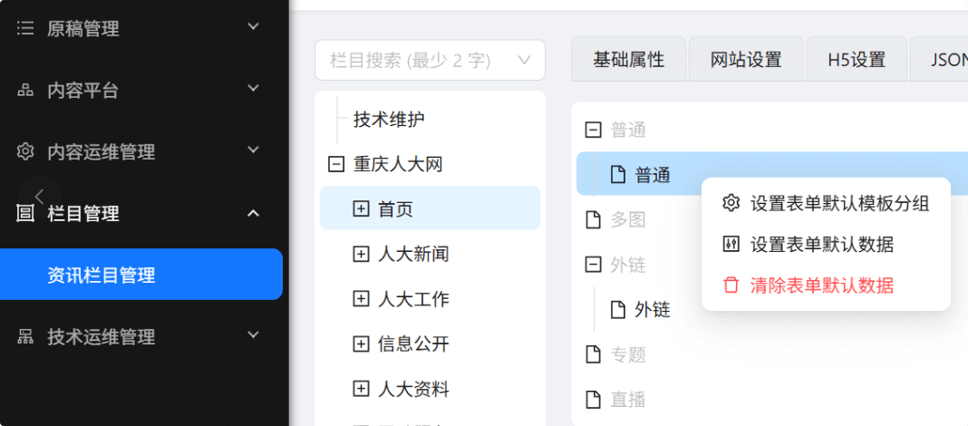Click the 内容运维管理 gear icon
The height and width of the screenshot is (426, 968).
(x=25, y=151)
